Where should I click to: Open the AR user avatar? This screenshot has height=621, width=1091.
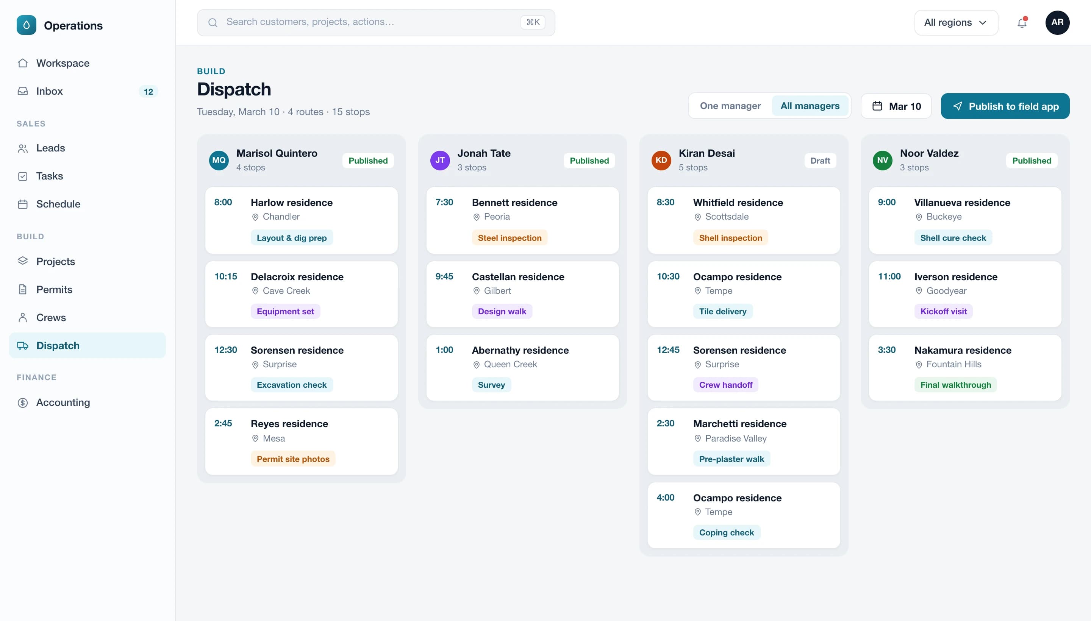[x=1057, y=23]
